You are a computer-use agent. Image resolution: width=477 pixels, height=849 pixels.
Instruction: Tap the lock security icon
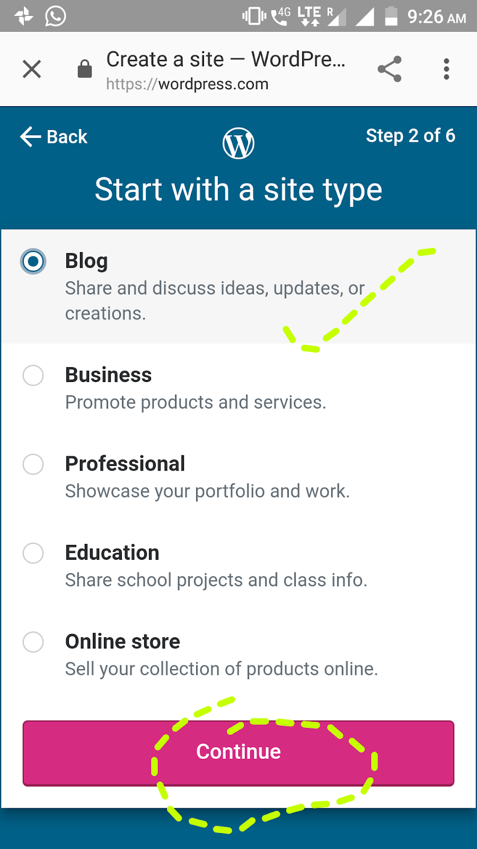click(x=85, y=69)
